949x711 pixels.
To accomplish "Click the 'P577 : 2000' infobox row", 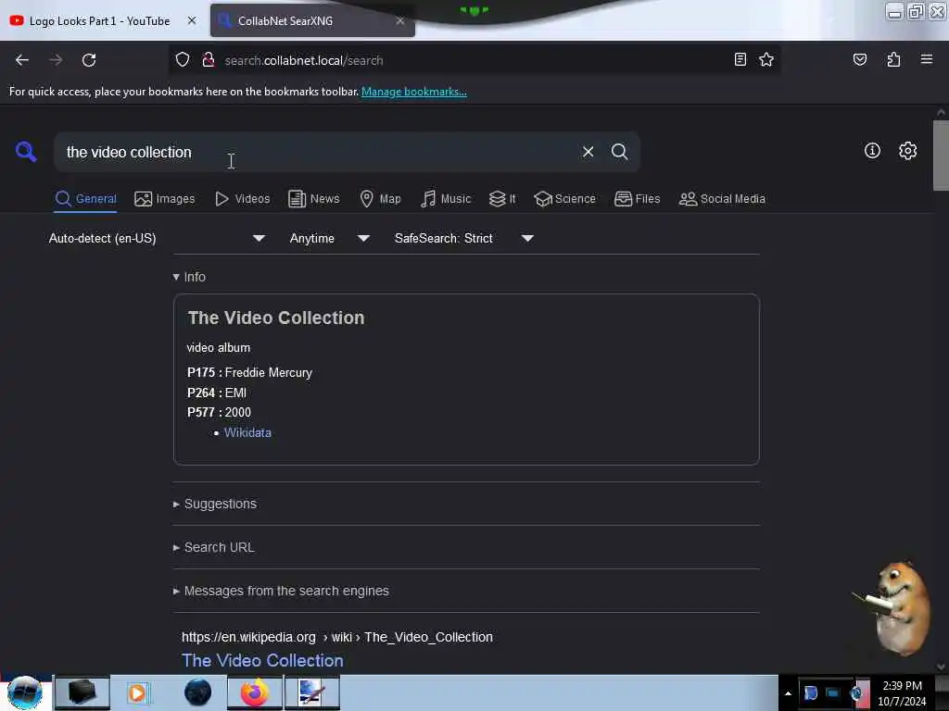I will (219, 412).
